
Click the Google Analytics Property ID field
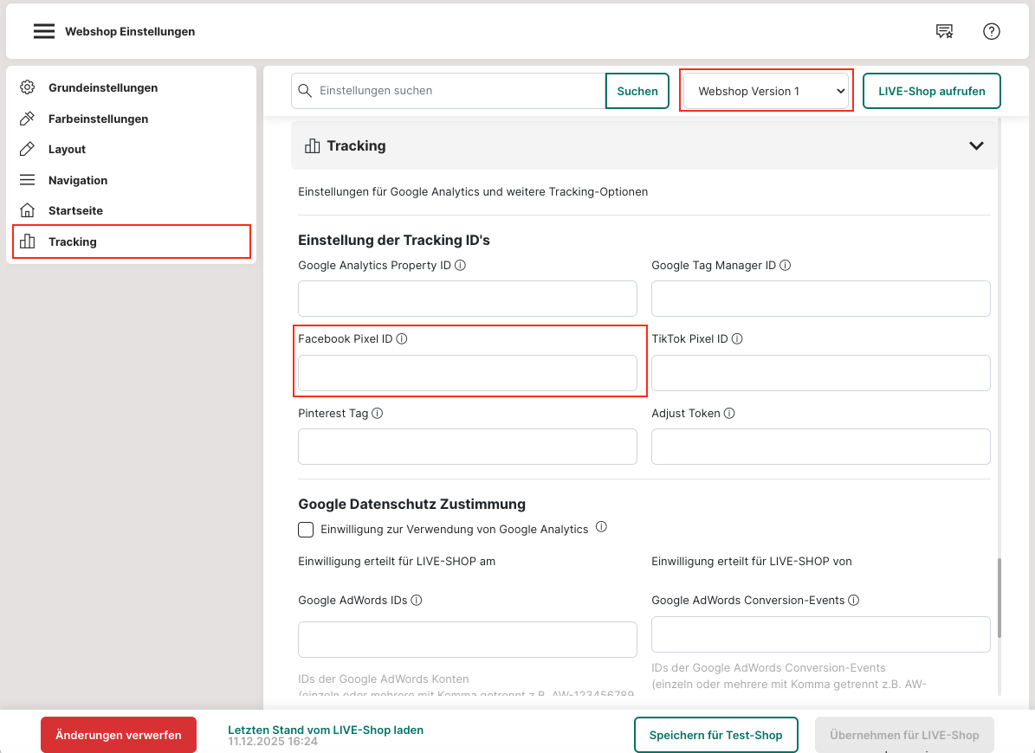pyautogui.click(x=468, y=299)
